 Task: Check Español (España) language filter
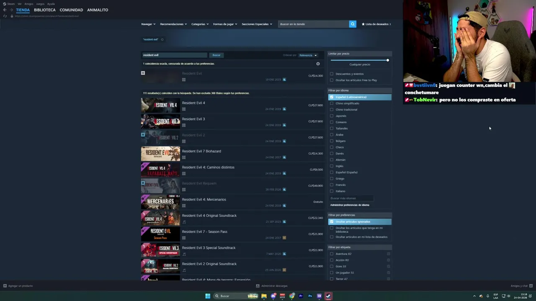[x=332, y=172]
